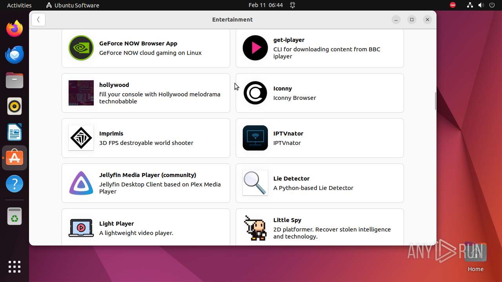Click the GeForce NOW Nvidia logo icon
Screen dimensions: 502x282
(81, 48)
